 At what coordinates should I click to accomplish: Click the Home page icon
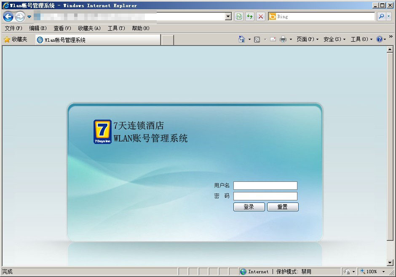[241, 39]
